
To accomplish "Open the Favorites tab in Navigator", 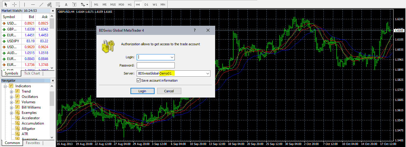I will (33, 143).
